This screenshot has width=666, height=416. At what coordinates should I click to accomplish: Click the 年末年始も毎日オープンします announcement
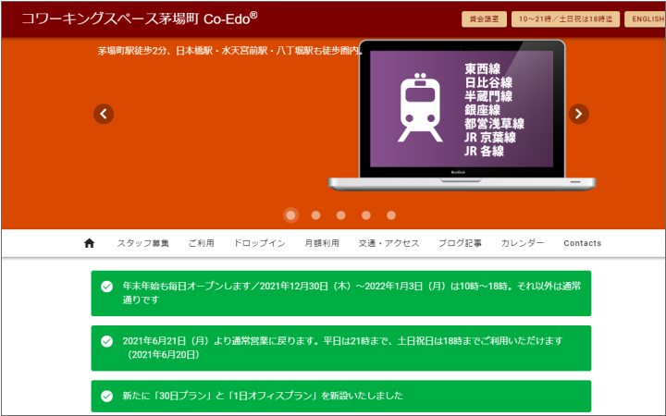[341, 293]
